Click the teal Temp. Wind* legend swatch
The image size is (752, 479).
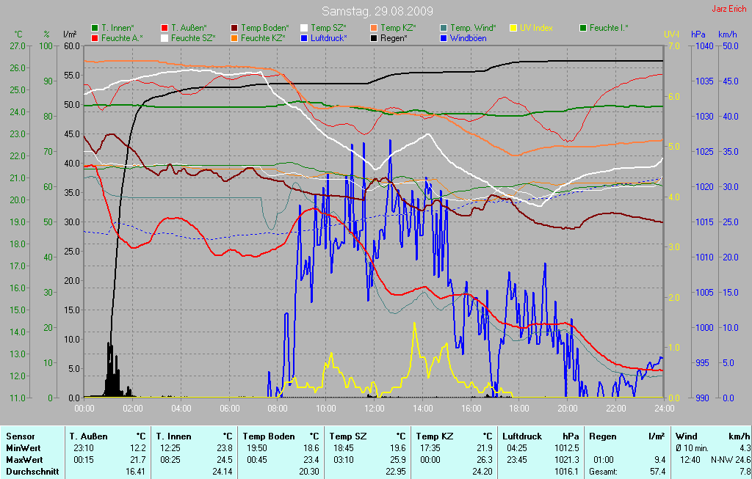coord(444,29)
